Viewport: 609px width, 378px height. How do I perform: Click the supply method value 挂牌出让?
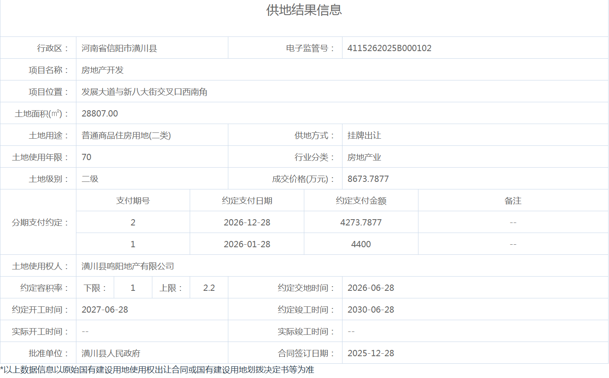point(364,135)
